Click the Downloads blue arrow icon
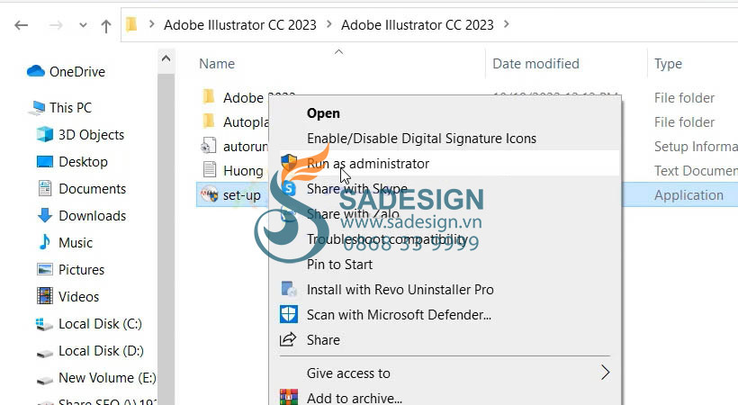Image resolution: width=738 pixels, height=405 pixels. coord(45,215)
